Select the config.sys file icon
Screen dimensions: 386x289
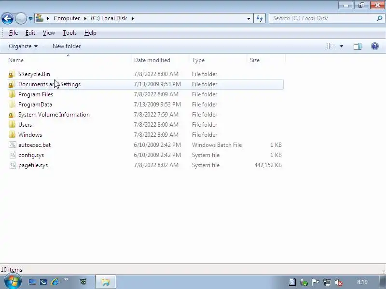13,155
